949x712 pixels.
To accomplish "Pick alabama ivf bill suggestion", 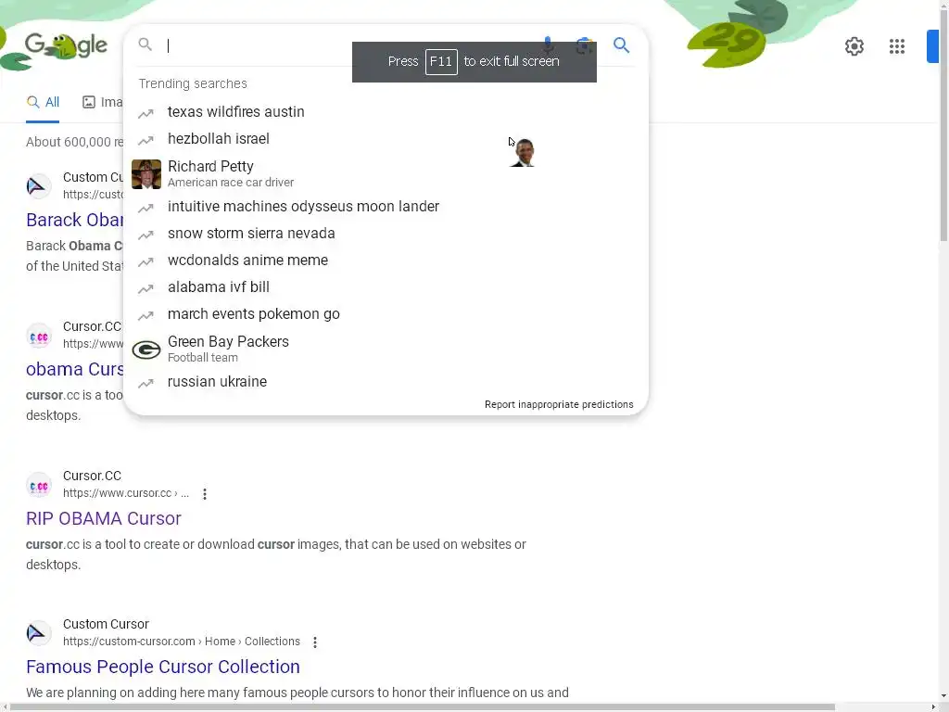I will point(386,287).
